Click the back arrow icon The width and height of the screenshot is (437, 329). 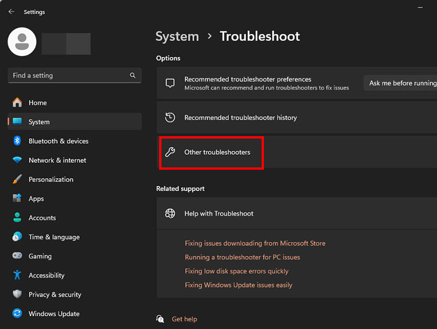11,11
